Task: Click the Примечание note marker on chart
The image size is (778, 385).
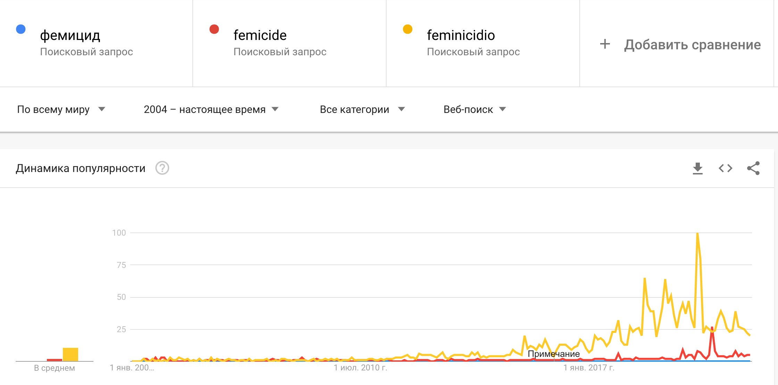Action: click(x=554, y=354)
